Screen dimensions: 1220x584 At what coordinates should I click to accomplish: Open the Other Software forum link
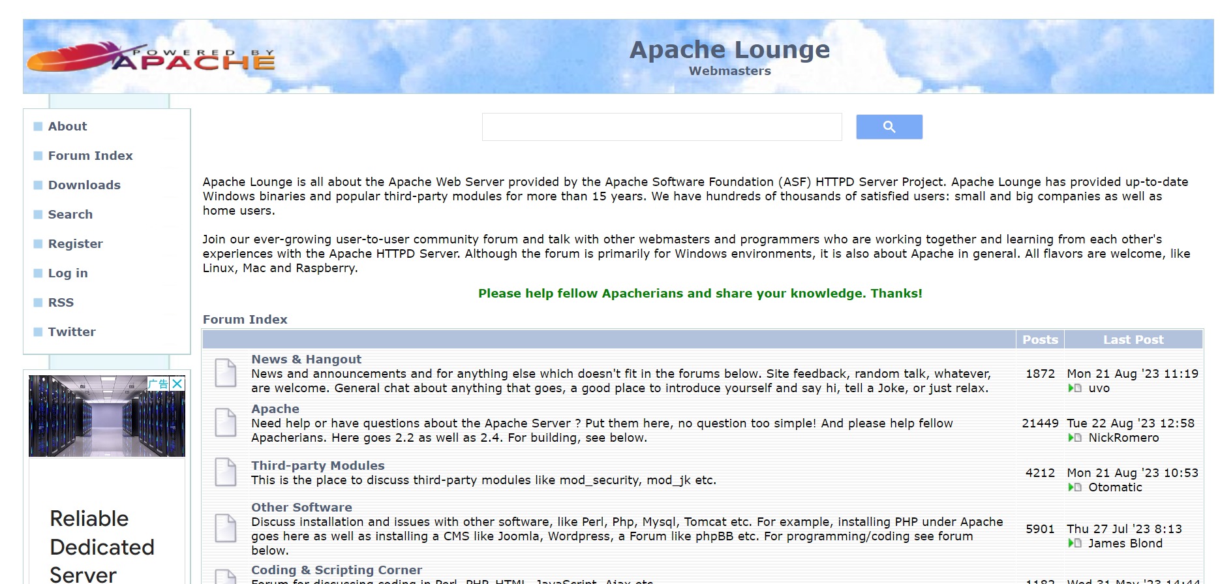point(301,508)
